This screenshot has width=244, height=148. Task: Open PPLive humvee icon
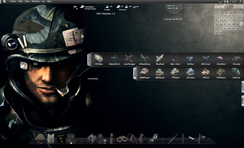pos(206,73)
